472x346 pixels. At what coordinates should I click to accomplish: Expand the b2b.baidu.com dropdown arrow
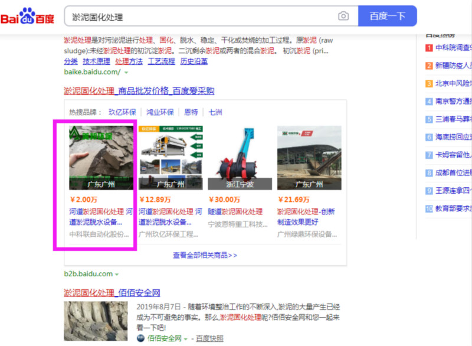coord(116,275)
